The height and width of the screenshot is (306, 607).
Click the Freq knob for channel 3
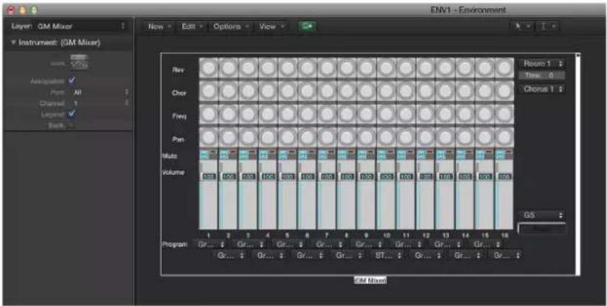[x=248, y=114]
